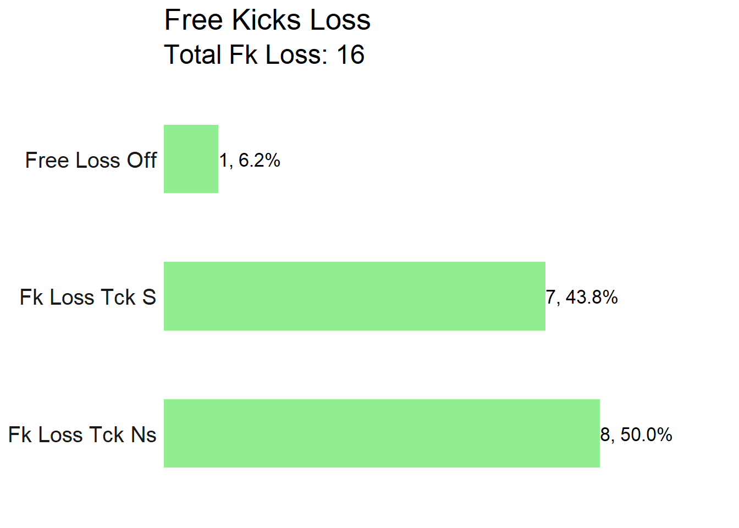Click the Fk Loss Tck S axis label
This screenshot has width=739, height=528.
[x=88, y=297]
